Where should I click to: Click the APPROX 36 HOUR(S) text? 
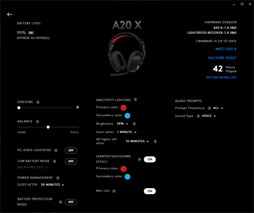[33, 38]
